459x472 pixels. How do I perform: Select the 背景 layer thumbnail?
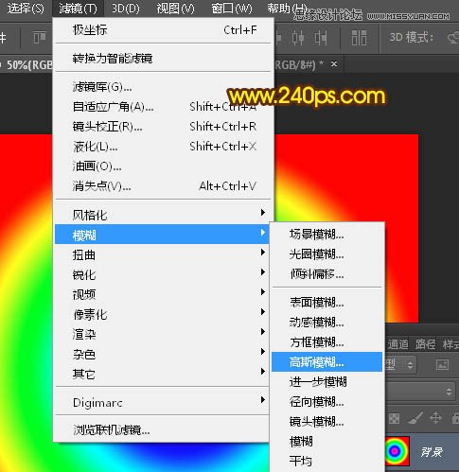[397, 451]
